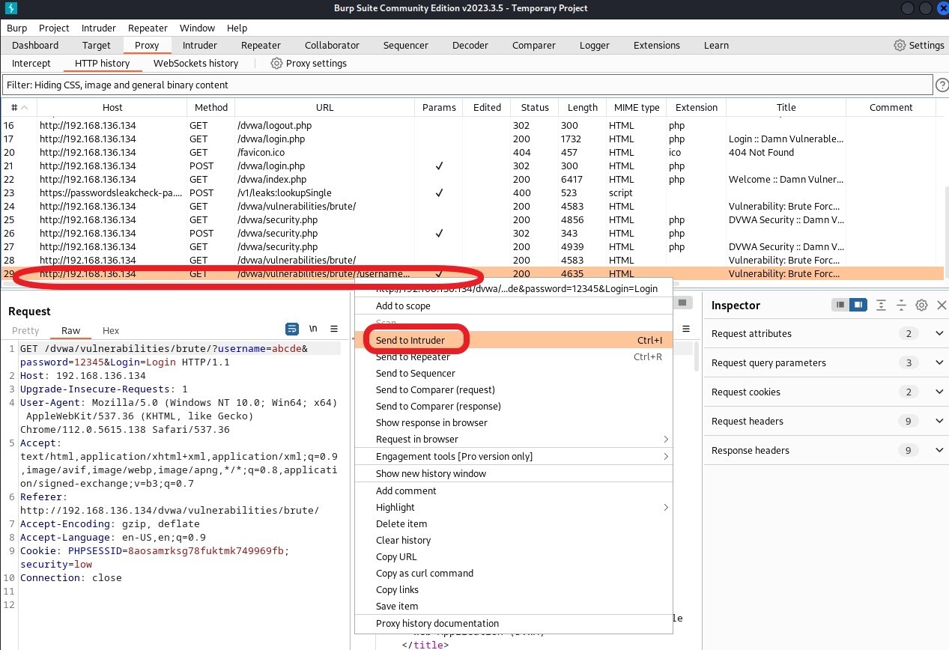Open Proxy history documentation entry
The width and height of the screenshot is (949, 650).
point(514,623)
